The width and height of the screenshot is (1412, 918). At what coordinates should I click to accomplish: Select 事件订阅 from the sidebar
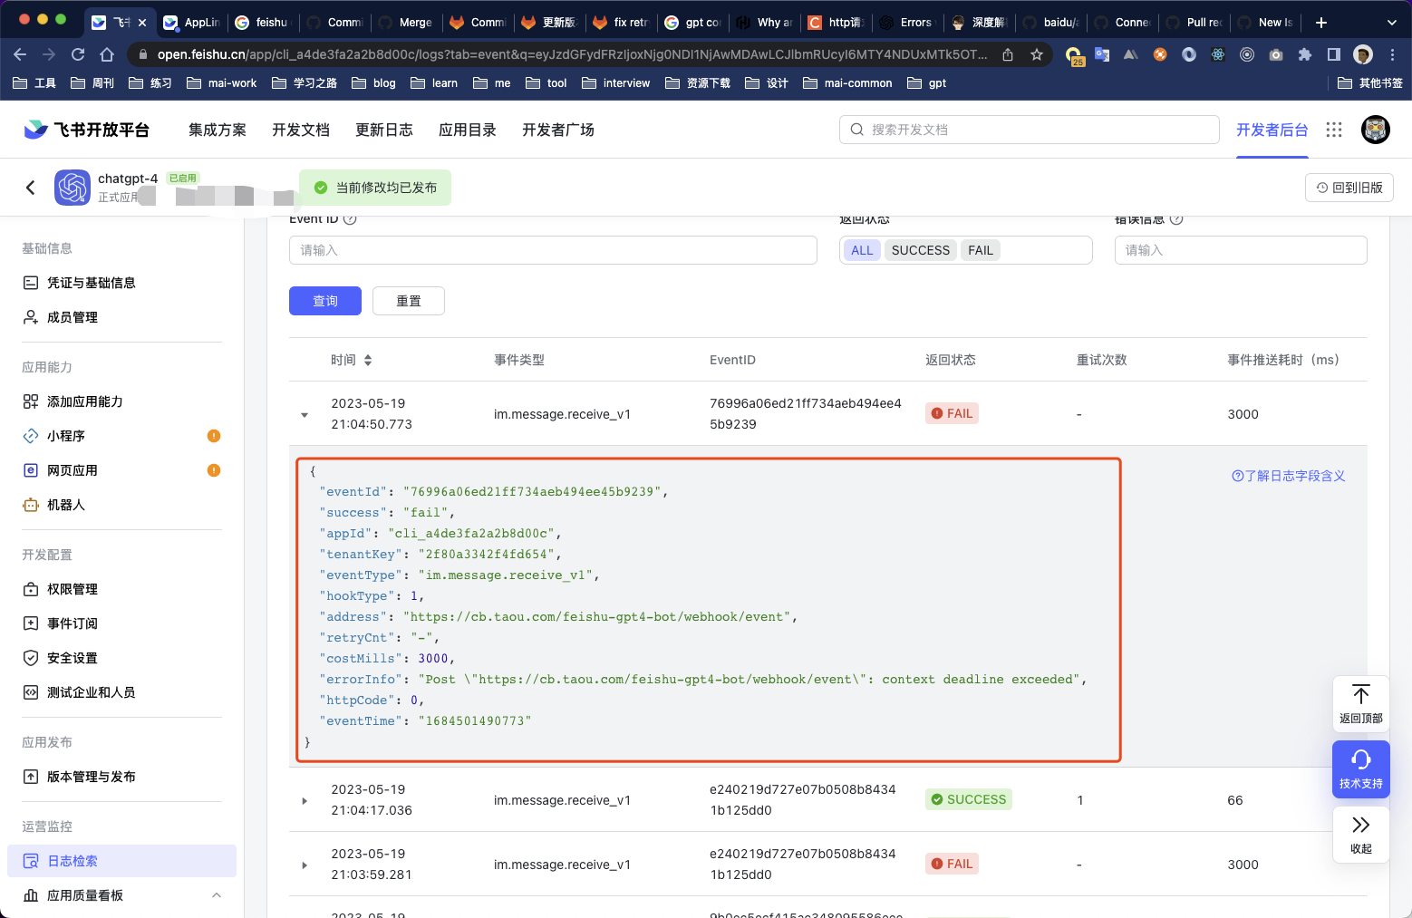[74, 623]
